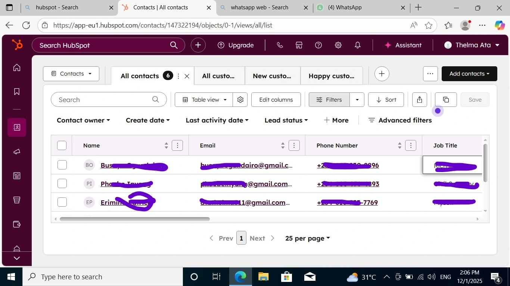Image resolution: width=510 pixels, height=286 pixels.
Task: Expand the Lead status filter dropdown
Action: coord(286,120)
